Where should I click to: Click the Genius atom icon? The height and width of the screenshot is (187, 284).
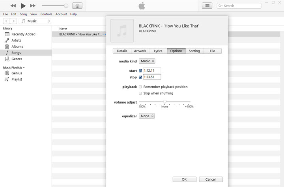tap(7, 73)
